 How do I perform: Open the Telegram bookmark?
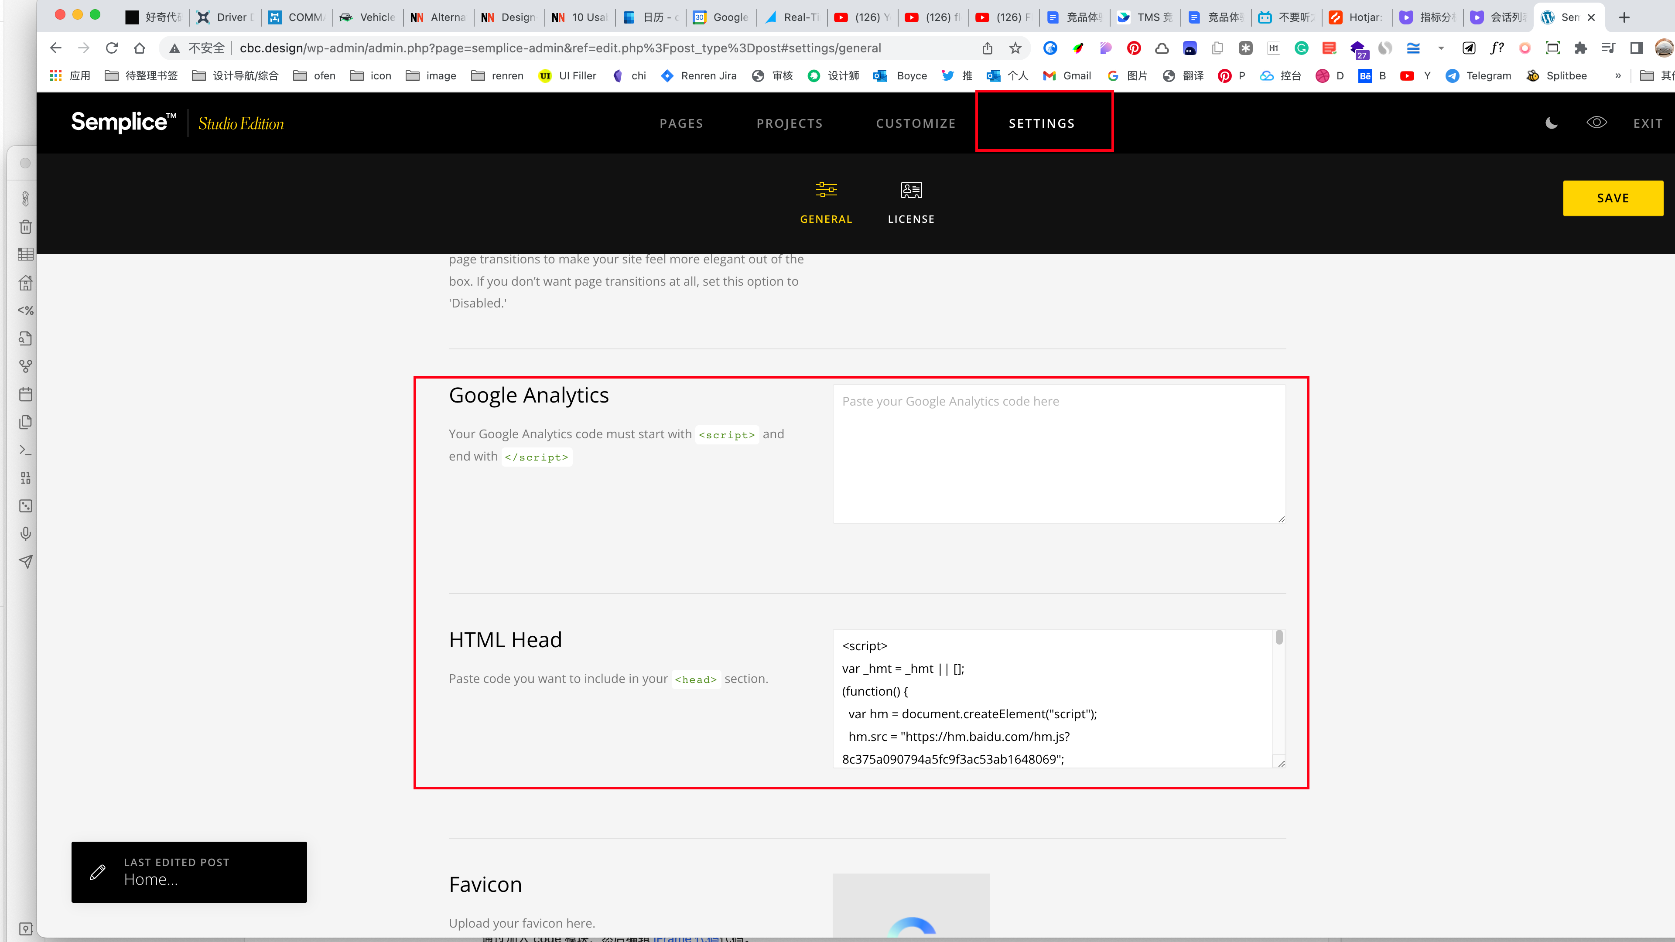coord(1478,76)
